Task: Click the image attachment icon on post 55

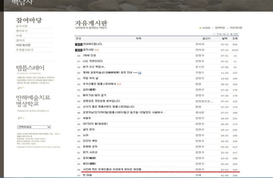Action: 140,73
